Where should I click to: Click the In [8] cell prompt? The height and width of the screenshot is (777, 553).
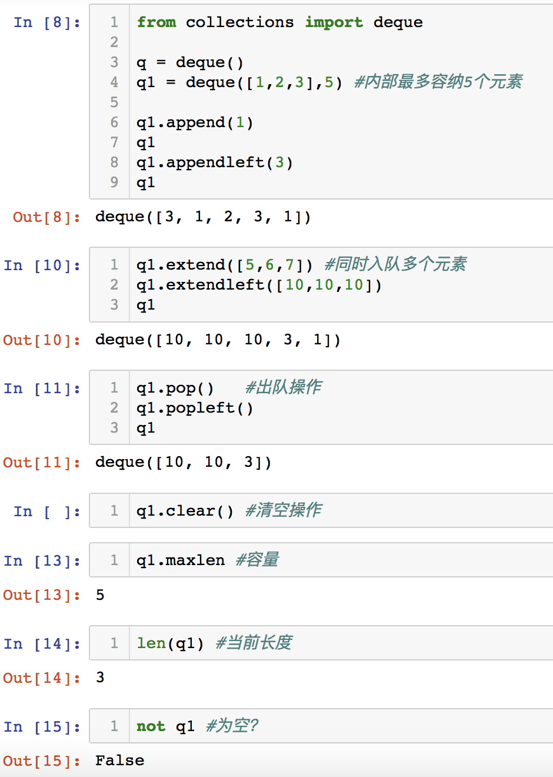[x=47, y=22]
